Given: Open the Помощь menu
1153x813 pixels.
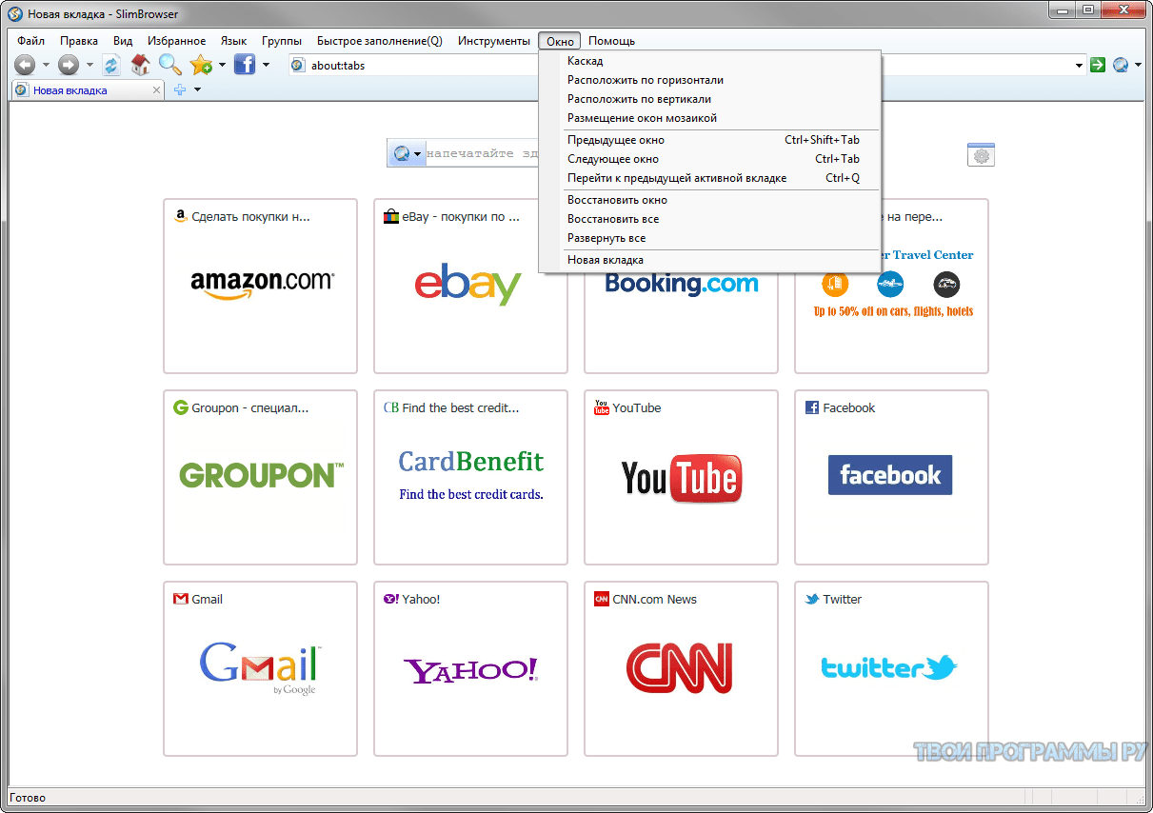Looking at the screenshot, I should (x=611, y=41).
